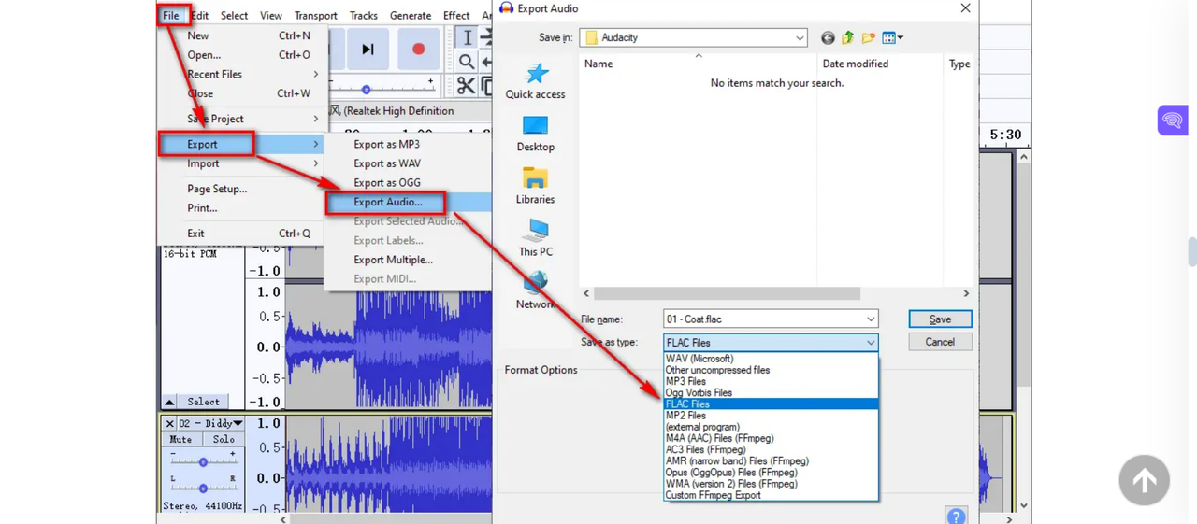This screenshot has width=1197, height=524.
Task: Expand the Save in folder dropdown
Action: coord(800,38)
